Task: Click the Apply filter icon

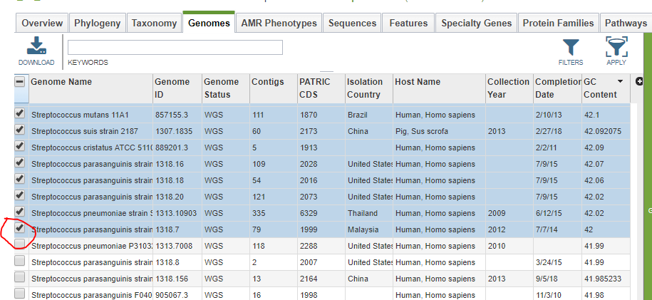Action: point(616,46)
